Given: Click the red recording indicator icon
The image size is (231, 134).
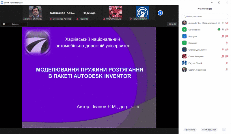Looking at the screenshot, I should click(x=4, y=24).
